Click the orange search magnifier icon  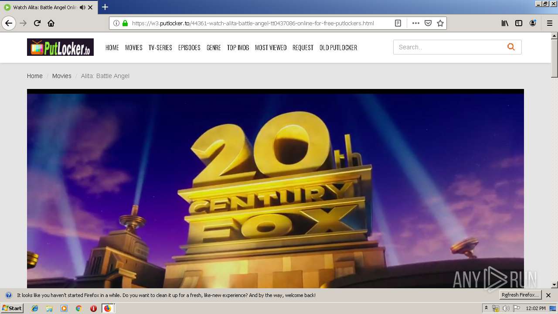(511, 47)
